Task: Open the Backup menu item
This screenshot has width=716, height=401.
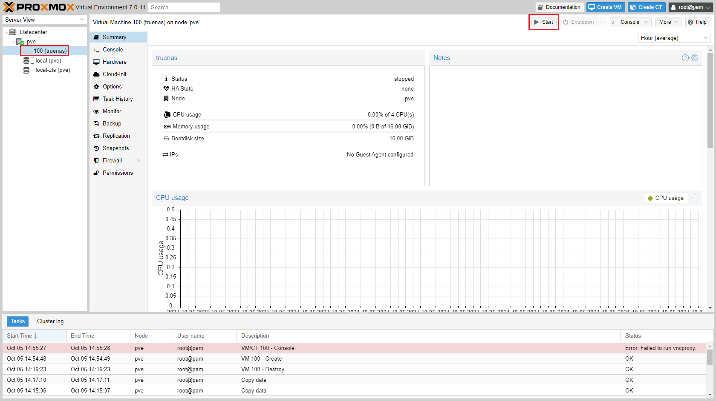Action: point(118,124)
